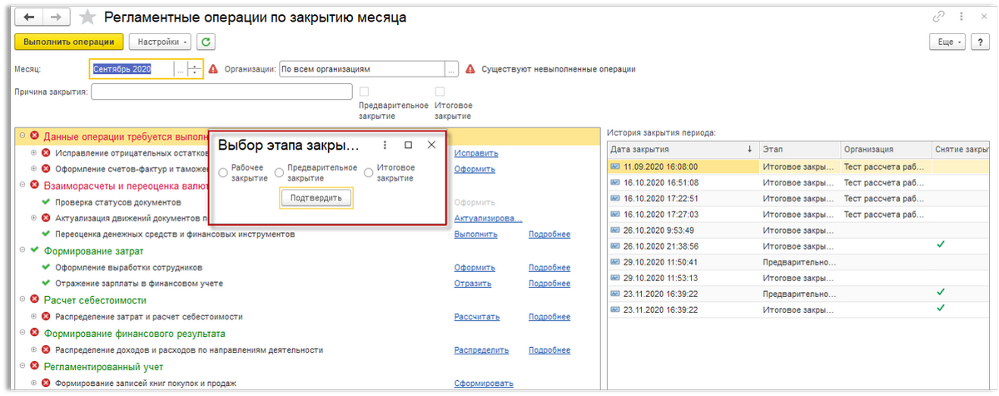The width and height of the screenshot is (999, 396).
Task: Click the Рассчитать link
Action: pos(477,317)
